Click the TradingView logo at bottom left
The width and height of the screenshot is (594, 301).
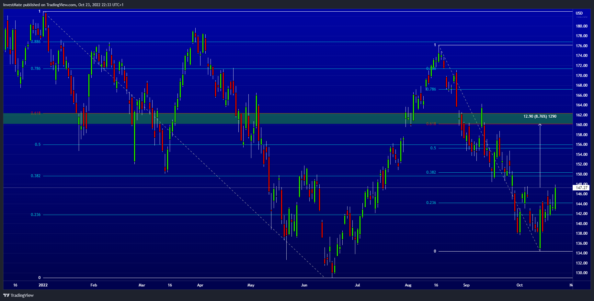18,295
